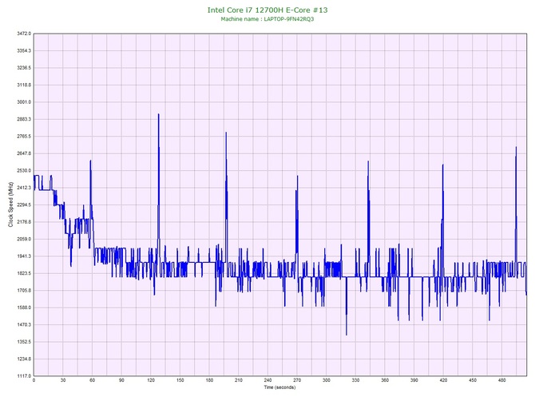Click the 450 seconds x-axis label
535x401 pixels.
[x=473, y=380]
